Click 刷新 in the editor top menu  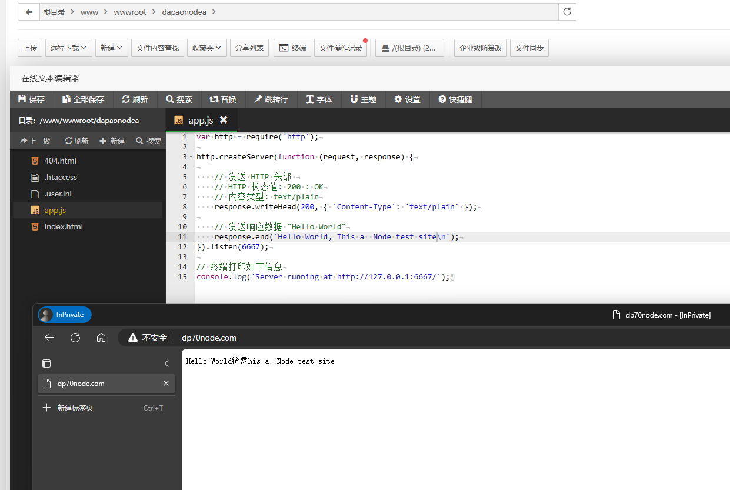135,99
